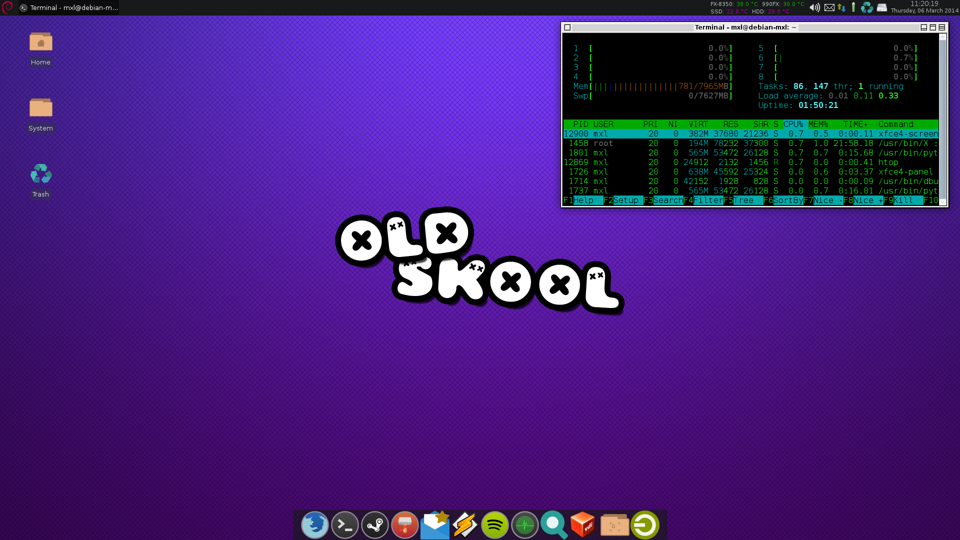This screenshot has height=540, width=960.
Task: Click the green battery tray icon
Action: (853, 7)
